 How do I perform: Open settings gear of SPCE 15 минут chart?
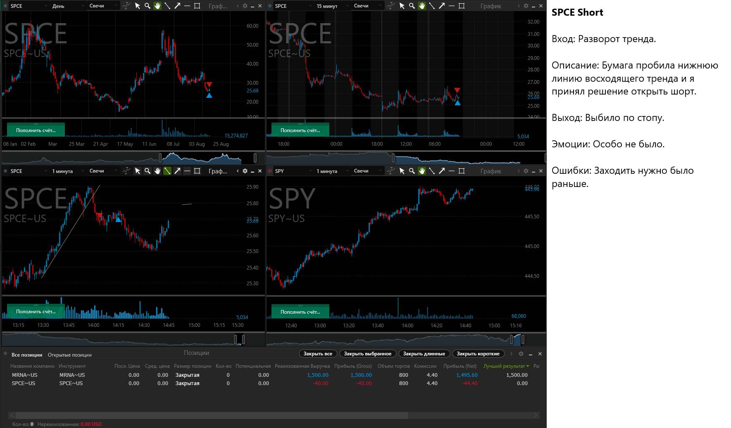click(526, 6)
